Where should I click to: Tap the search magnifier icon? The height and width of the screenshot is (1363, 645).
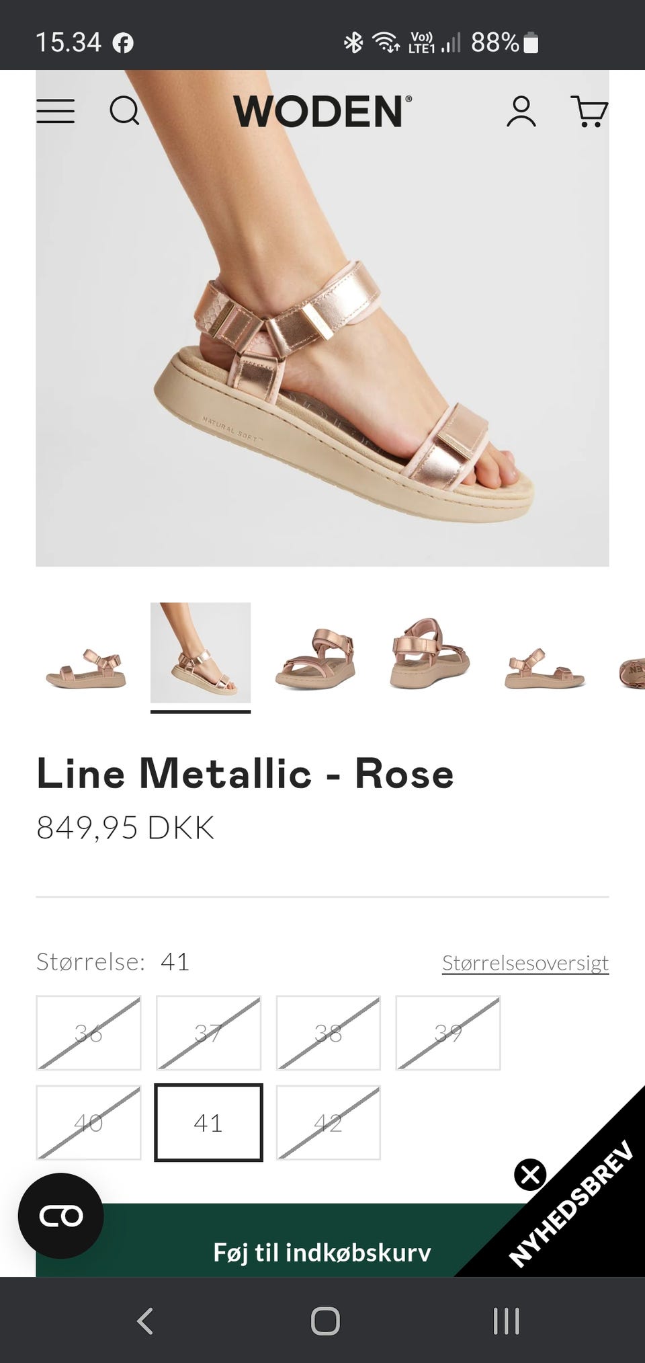click(124, 111)
